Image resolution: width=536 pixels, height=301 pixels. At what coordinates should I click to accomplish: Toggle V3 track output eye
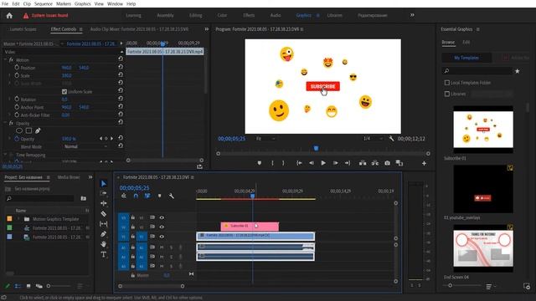162,217
